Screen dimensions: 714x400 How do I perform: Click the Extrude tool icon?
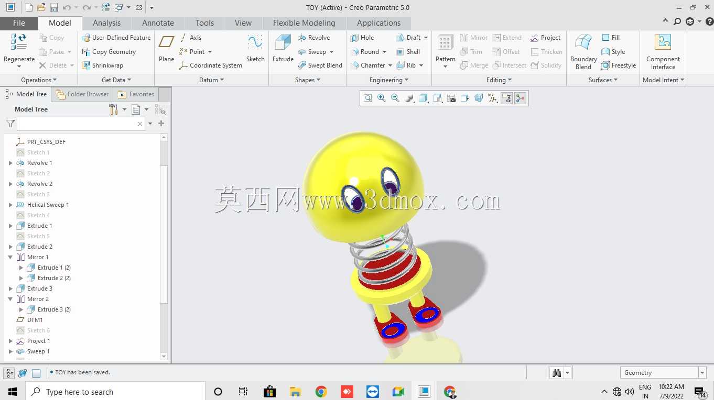click(283, 42)
